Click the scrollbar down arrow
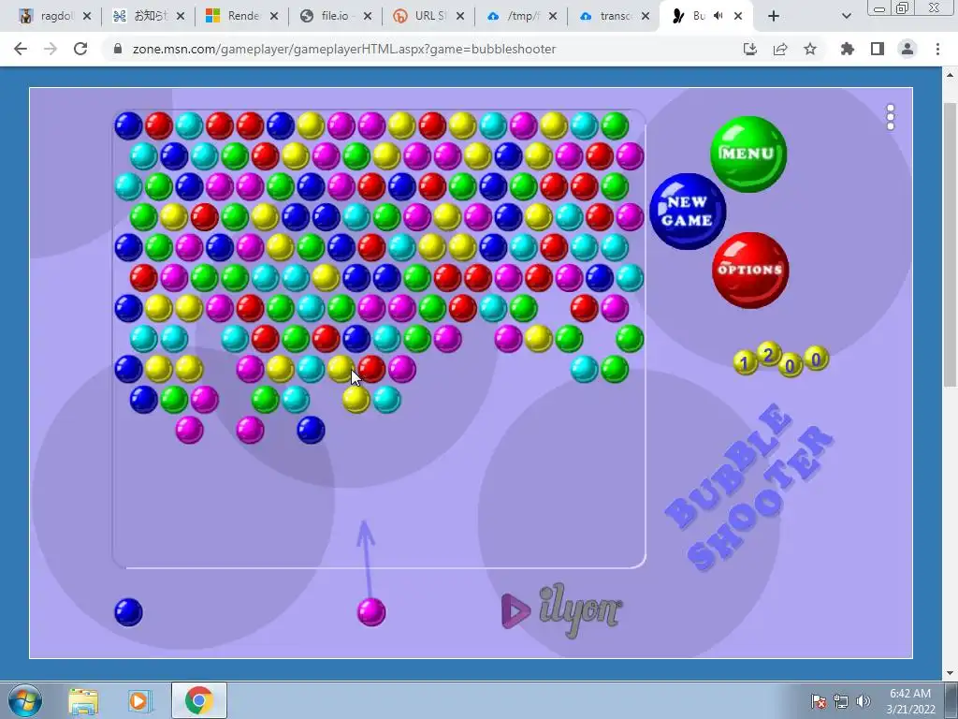 coord(950,673)
